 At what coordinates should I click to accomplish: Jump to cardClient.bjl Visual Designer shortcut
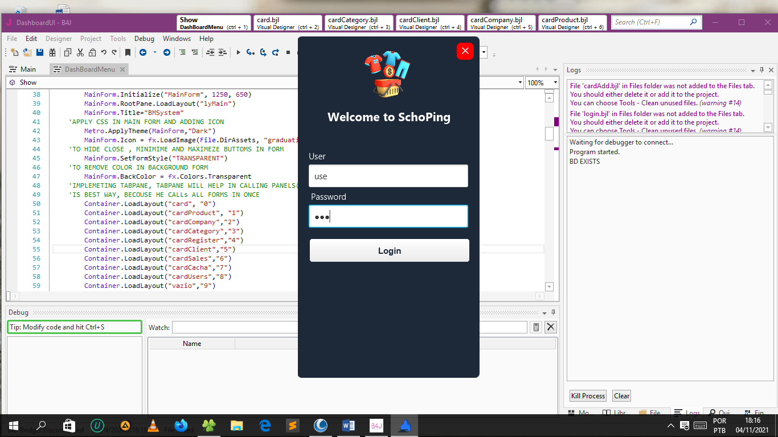coord(430,23)
